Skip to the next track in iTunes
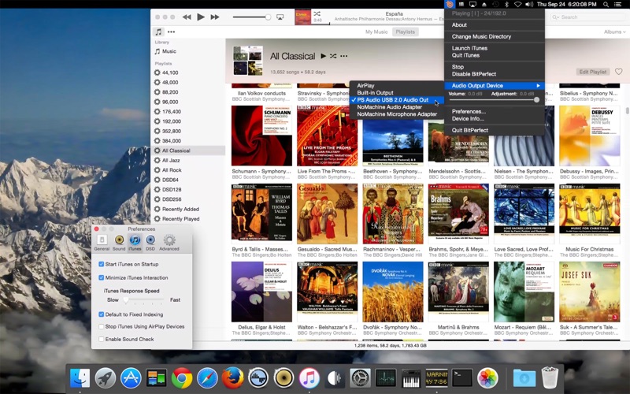The width and height of the screenshot is (630, 394). 215,17
